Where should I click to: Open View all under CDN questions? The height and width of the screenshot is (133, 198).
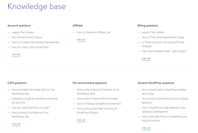click(x=16, y=124)
